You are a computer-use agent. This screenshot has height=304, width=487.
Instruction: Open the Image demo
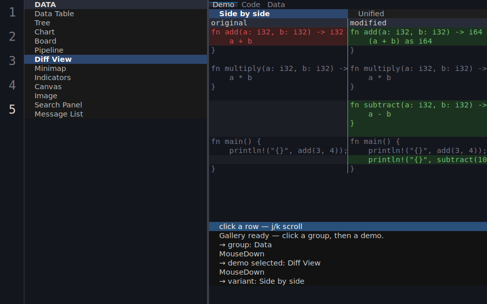[x=116, y=96]
